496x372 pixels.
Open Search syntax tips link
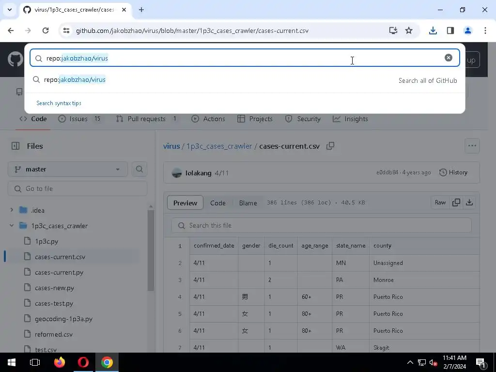(59, 103)
